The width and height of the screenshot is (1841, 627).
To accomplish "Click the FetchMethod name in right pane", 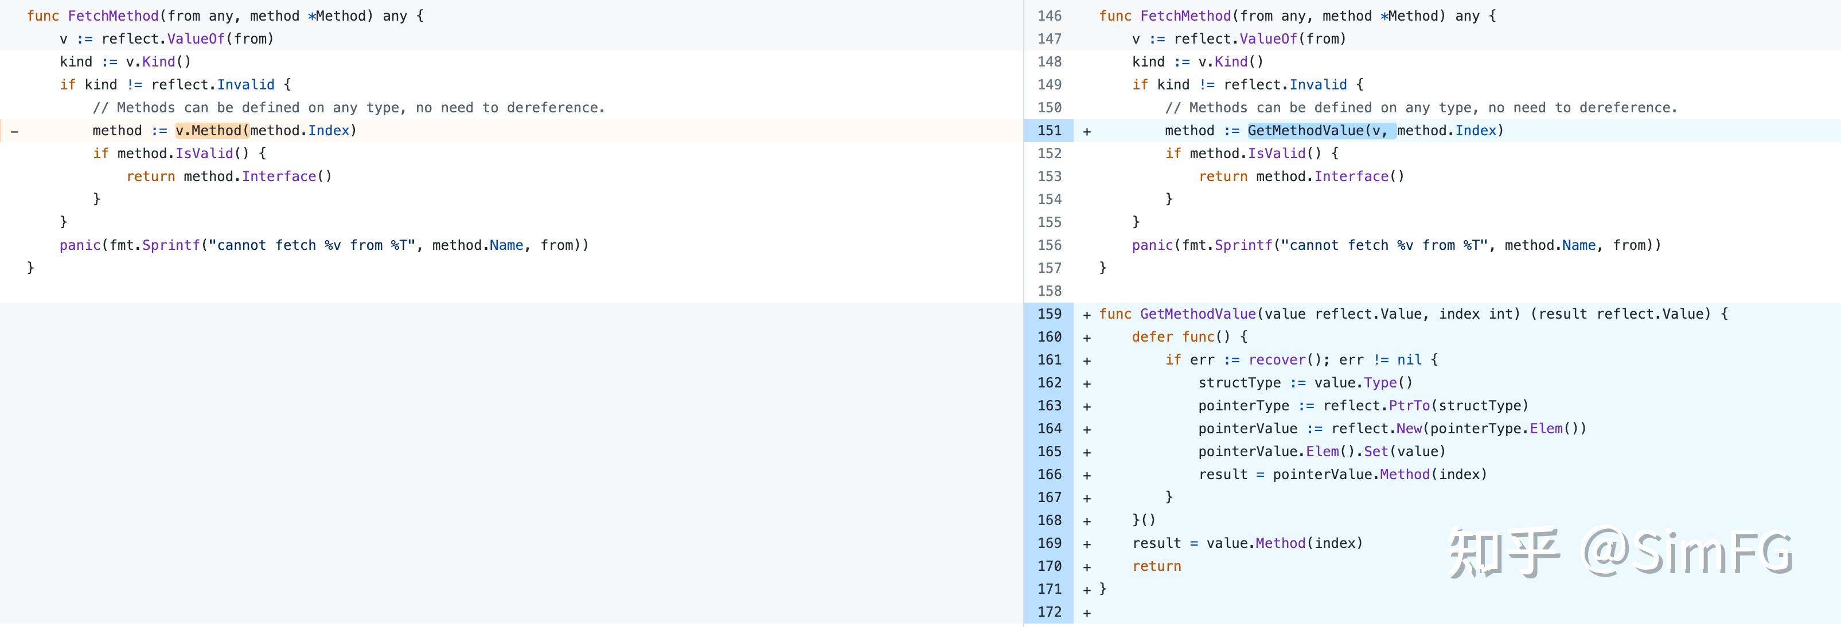I will [x=1185, y=15].
